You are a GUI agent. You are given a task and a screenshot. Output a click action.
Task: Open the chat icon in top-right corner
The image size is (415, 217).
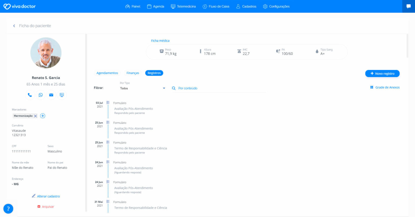click(409, 6)
